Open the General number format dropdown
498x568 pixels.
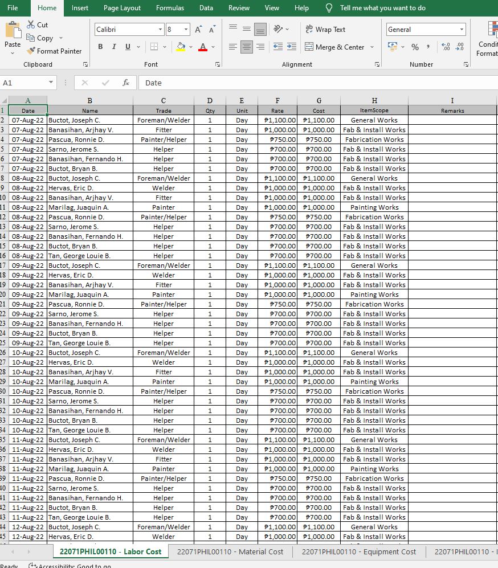tap(462, 30)
